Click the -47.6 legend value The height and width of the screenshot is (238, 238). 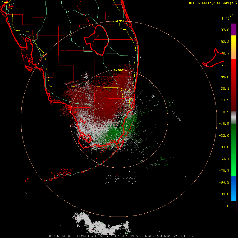click(x=224, y=147)
